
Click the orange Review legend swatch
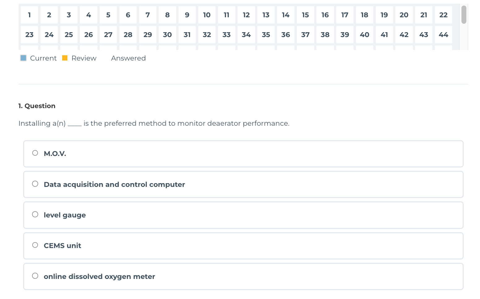65,58
